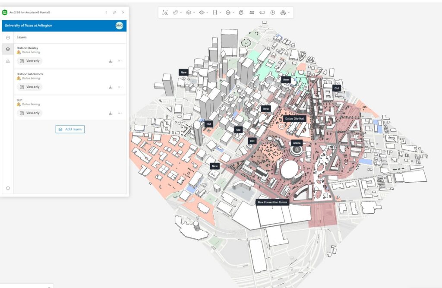Open the panel's vertical three-dot menu

point(106,13)
